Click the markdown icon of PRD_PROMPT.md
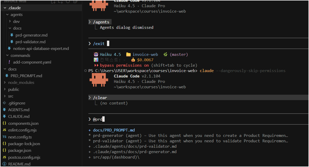Viewport: 309px width, 167px height. (7, 76)
